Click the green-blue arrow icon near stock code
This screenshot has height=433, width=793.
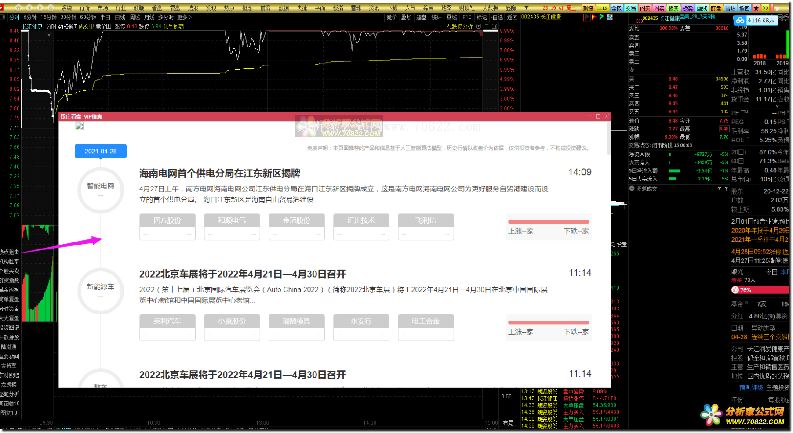coord(601,17)
